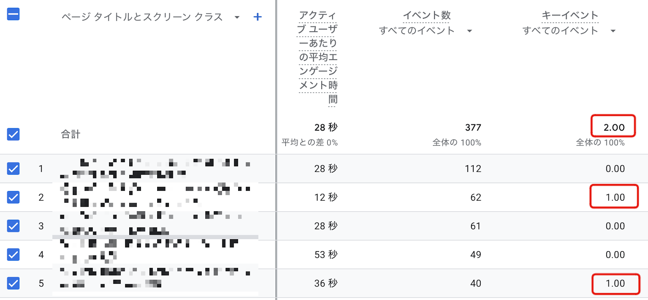Open the blurred page title in row 1
The width and height of the screenshot is (648, 300).
point(156,168)
